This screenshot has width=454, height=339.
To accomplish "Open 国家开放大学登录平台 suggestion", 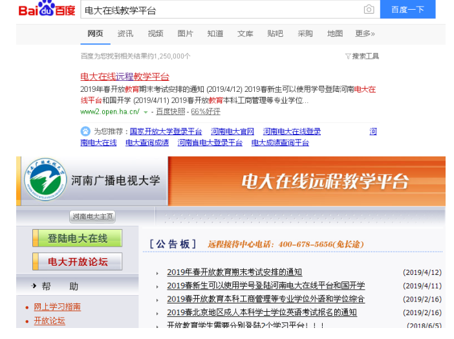I will (x=166, y=131).
